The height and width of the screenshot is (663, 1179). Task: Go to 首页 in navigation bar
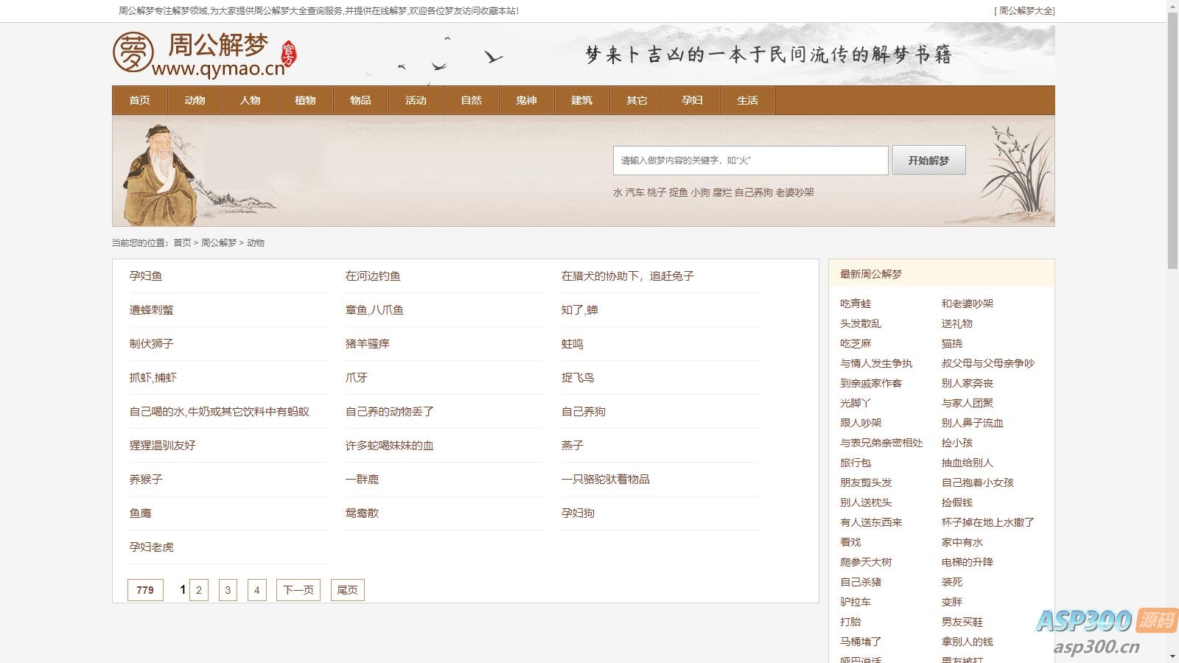tap(139, 100)
